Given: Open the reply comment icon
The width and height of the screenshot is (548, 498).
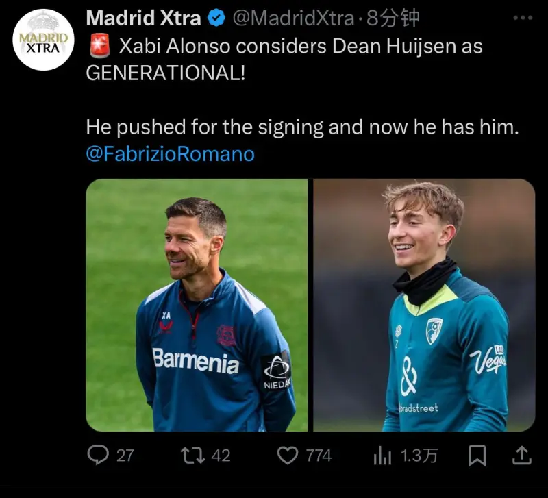Looking at the screenshot, I should [98, 455].
